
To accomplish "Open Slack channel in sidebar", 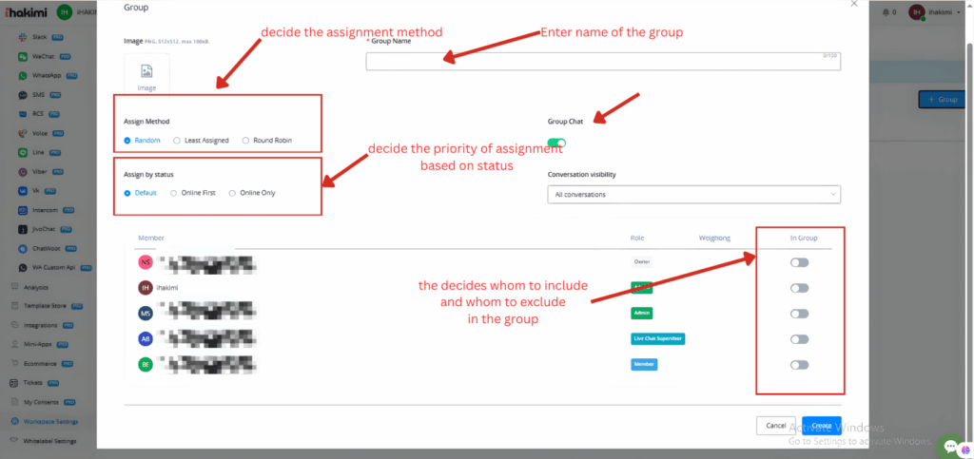I will coord(39,36).
